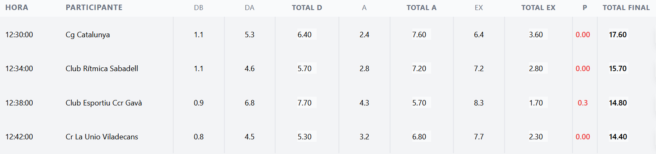Screen dimensions: 656x154
Task: Select the TOTAL FINAL column header
Action: [x=626, y=8]
